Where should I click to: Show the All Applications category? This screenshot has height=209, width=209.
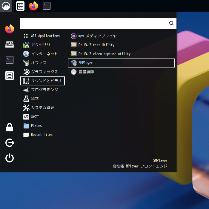click(42, 36)
